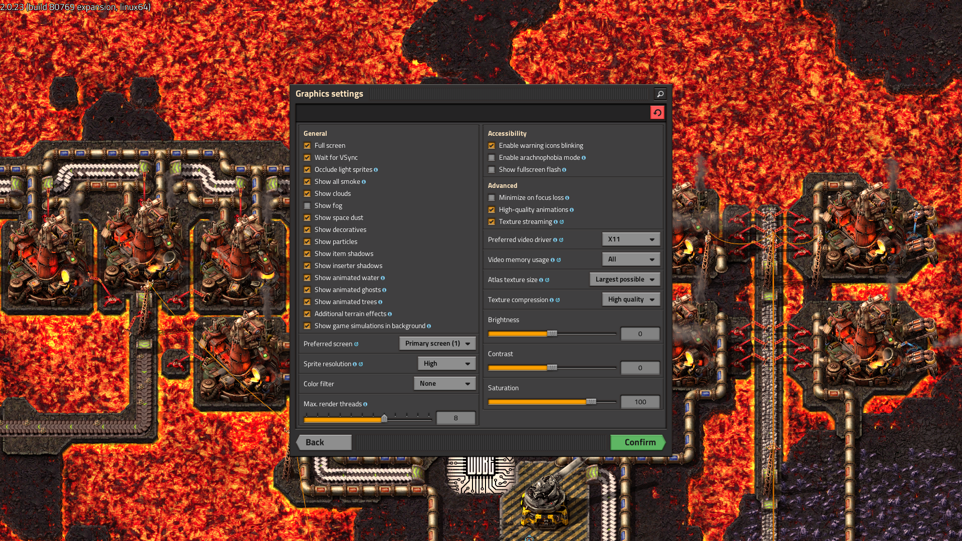Click the Brightness value field
Screen dimensions: 962x541
click(x=640, y=334)
